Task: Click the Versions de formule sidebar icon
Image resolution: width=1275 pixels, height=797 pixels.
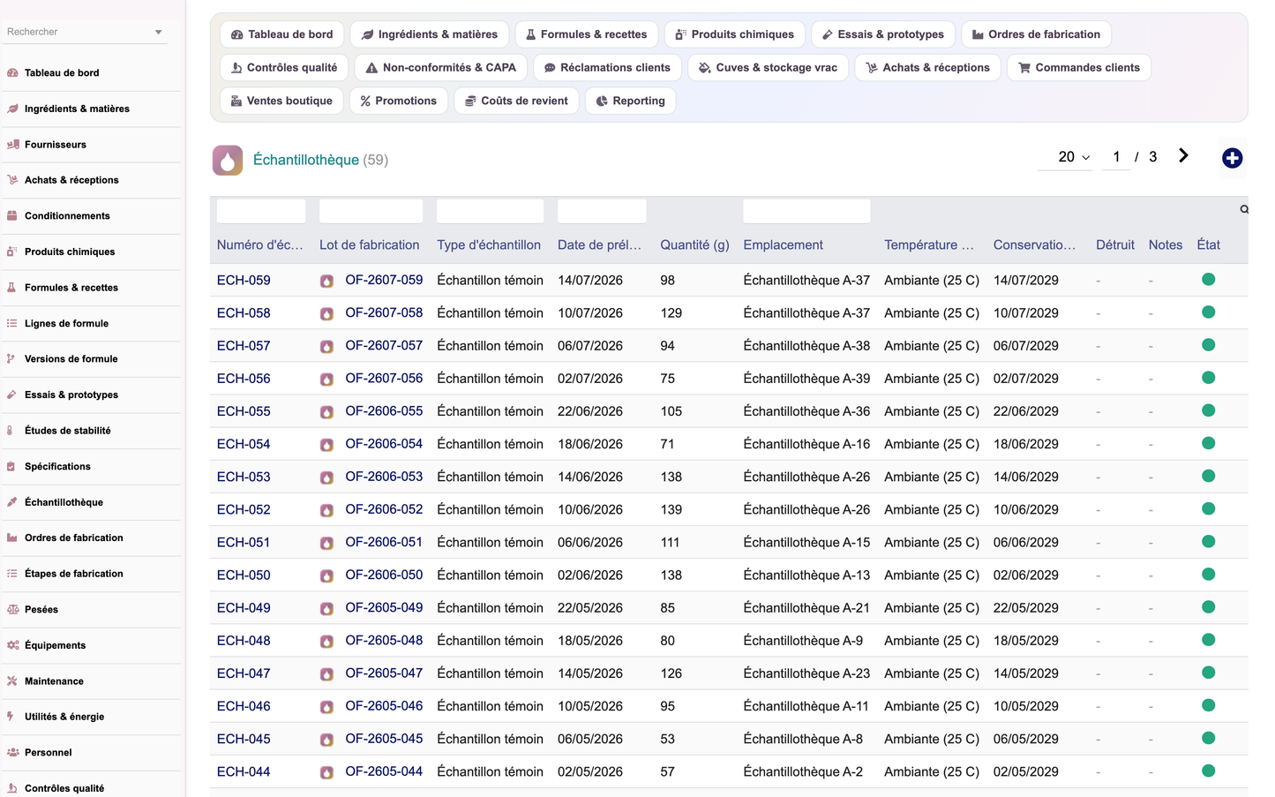Action: pyautogui.click(x=12, y=358)
